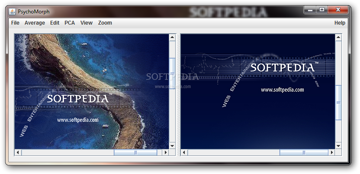Screen dimensions: 360x174
Task: Open the Help menu
Action: click(x=340, y=23)
